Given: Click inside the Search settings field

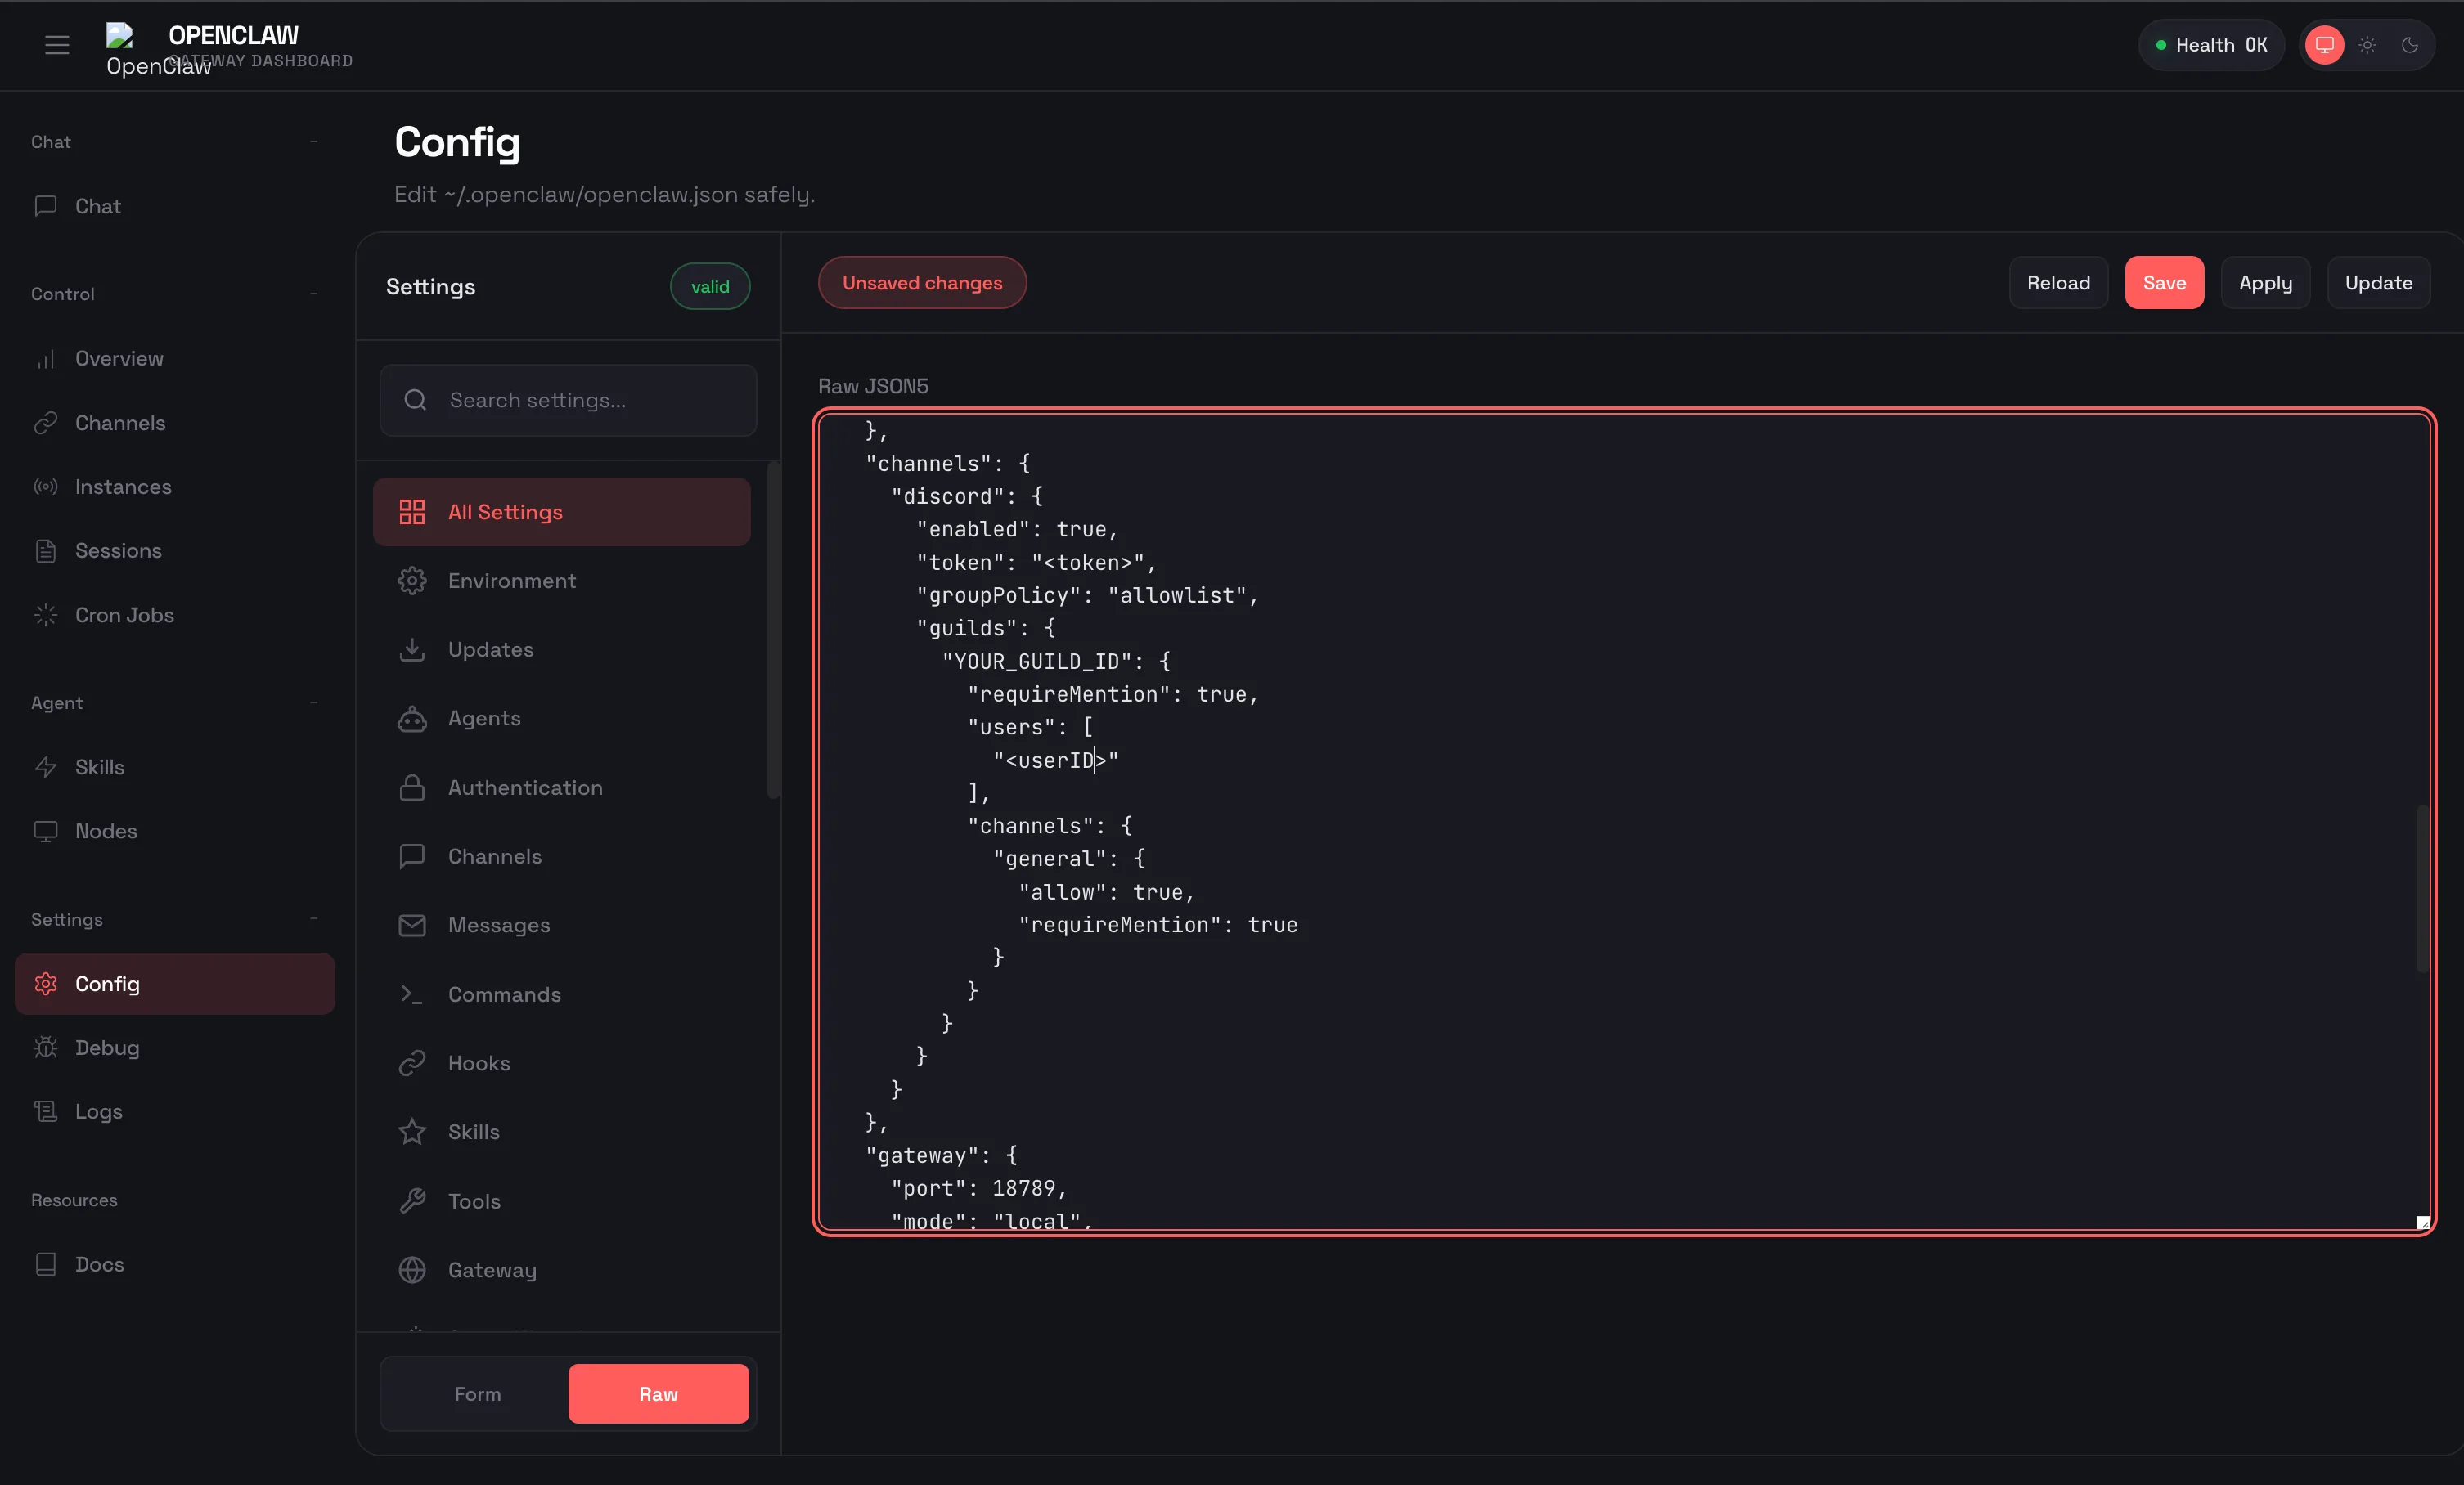Looking at the screenshot, I should click(567, 400).
